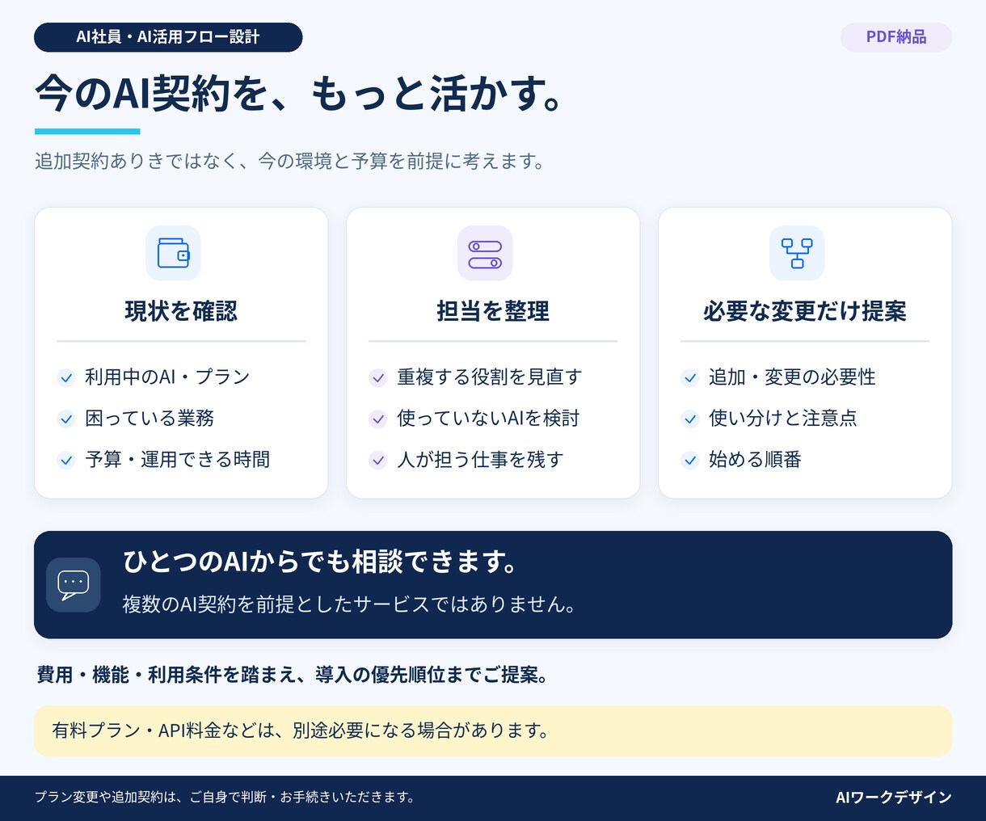Click the banner text 複数のAI契約を前提としたサービスではありません。
This screenshot has height=821, width=986.
pos(351,604)
